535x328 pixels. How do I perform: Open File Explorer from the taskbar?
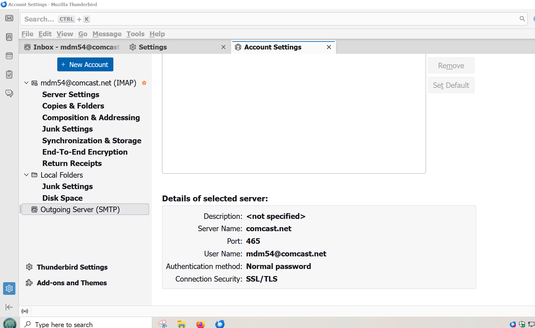tap(181, 324)
